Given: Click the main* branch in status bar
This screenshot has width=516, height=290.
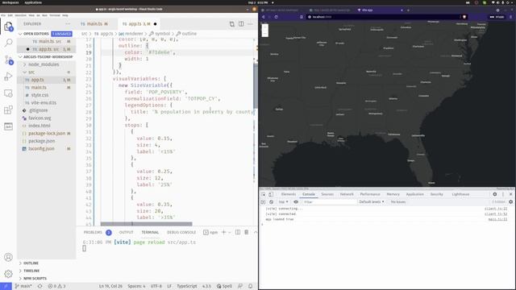Looking at the screenshot, I should click(23, 286).
